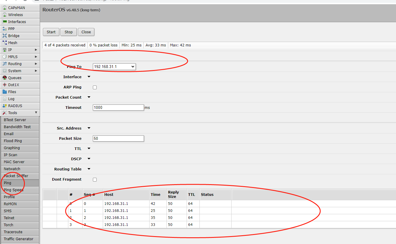Viewport: 396px width, 244px height.
Task: Open the Bridge sidebar icon
Action: point(5,36)
